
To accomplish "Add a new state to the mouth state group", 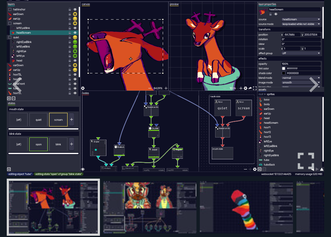I will pyautogui.click(x=71, y=120).
